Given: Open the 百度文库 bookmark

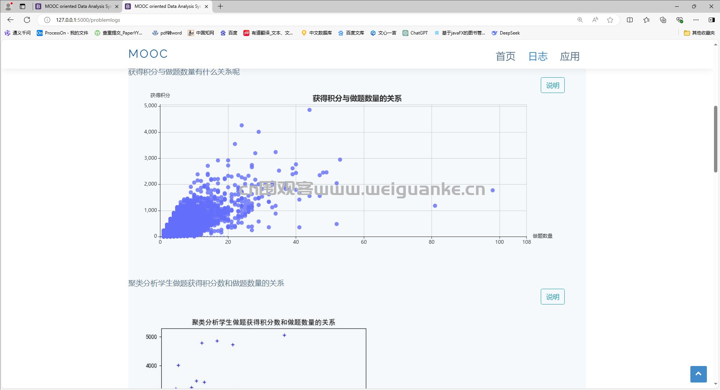Looking at the screenshot, I should (x=351, y=33).
